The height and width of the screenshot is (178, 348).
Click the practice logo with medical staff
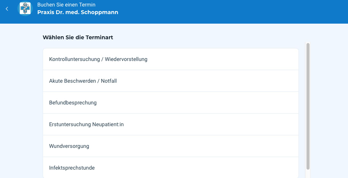coord(26,8)
